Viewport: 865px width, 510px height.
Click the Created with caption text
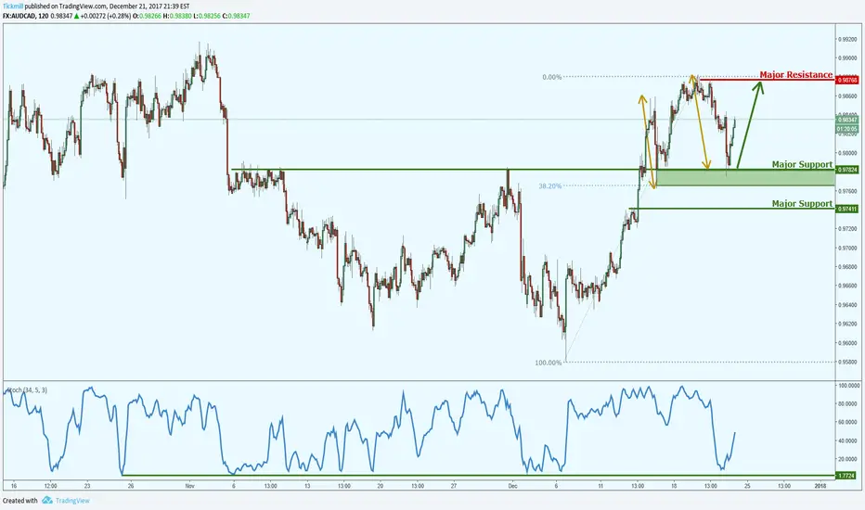point(19,501)
